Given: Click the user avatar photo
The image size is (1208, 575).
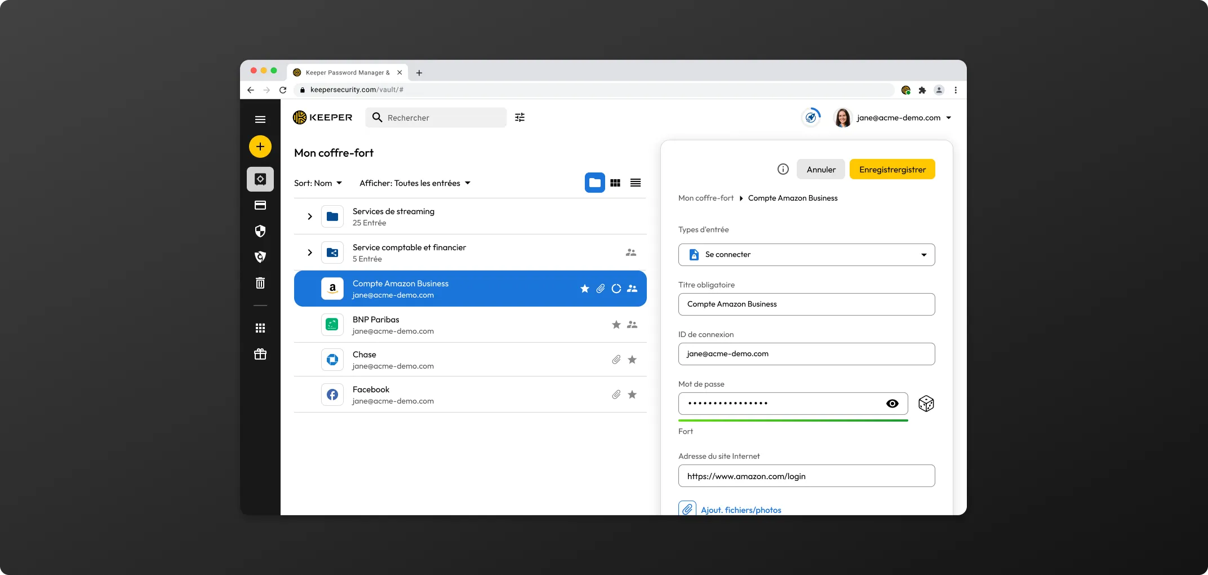Looking at the screenshot, I should click(842, 117).
